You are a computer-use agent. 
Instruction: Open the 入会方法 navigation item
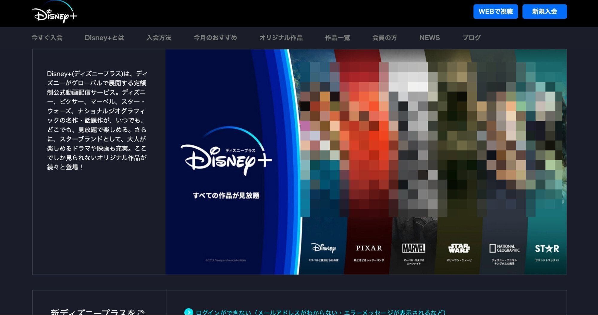pyautogui.click(x=159, y=38)
